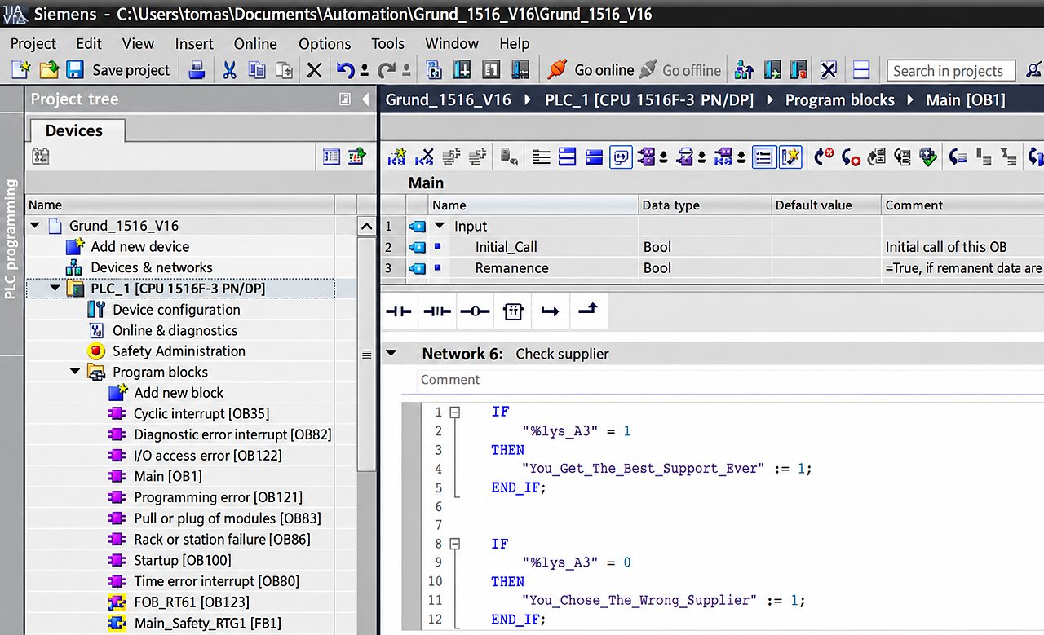Open the View menu

pyautogui.click(x=138, y=43)
